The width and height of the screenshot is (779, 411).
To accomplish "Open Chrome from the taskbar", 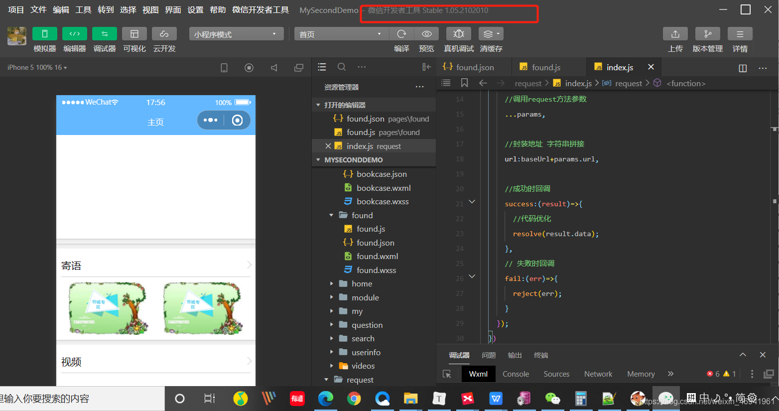I will [354, 399].
